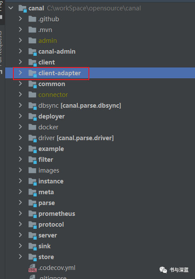Select the store module
195x279 pixels.
(x=46, y=257)
